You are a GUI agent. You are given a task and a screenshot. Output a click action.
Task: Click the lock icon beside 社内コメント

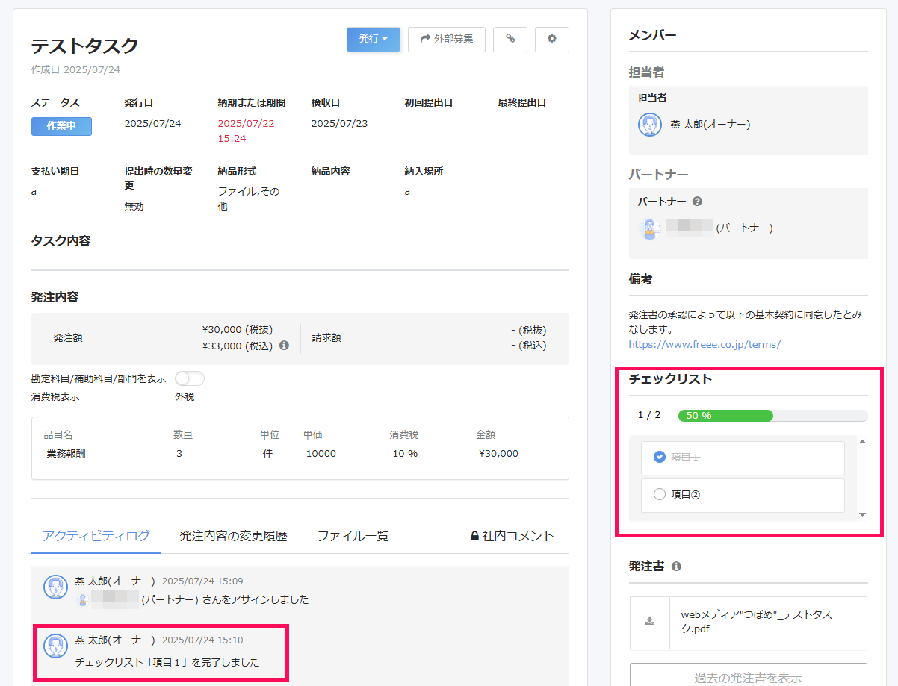coord(474,536)
